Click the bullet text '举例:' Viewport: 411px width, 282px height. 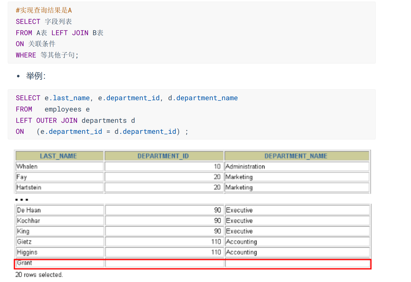pyautogui.click(x=36, y=76)
